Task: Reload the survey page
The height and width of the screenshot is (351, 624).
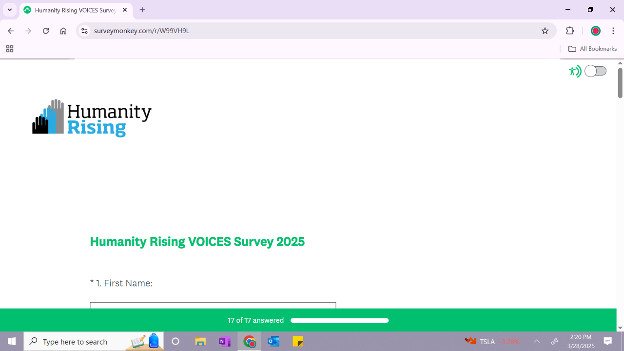Action: [46, 31]
